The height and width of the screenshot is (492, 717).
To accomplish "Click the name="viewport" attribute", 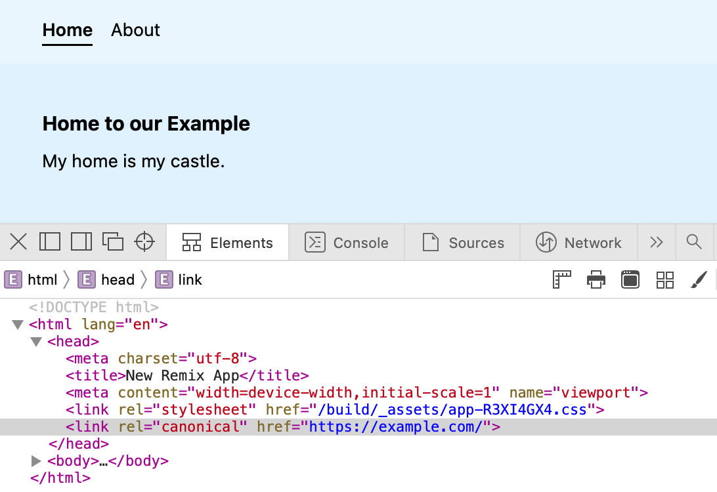I will click(x=575, y=393).
